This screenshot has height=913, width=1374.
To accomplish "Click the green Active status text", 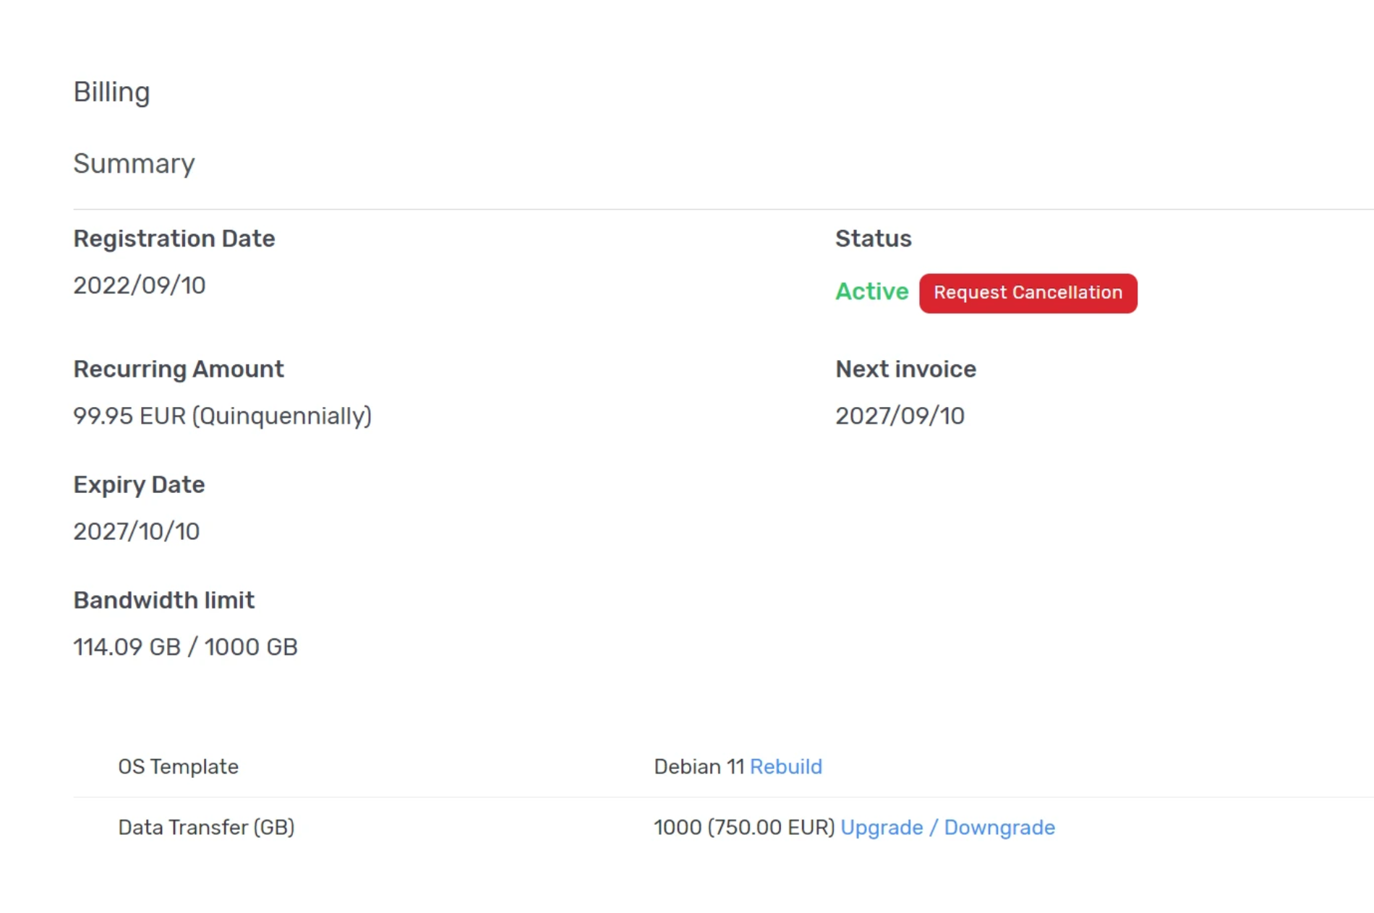I will (871, 291).
